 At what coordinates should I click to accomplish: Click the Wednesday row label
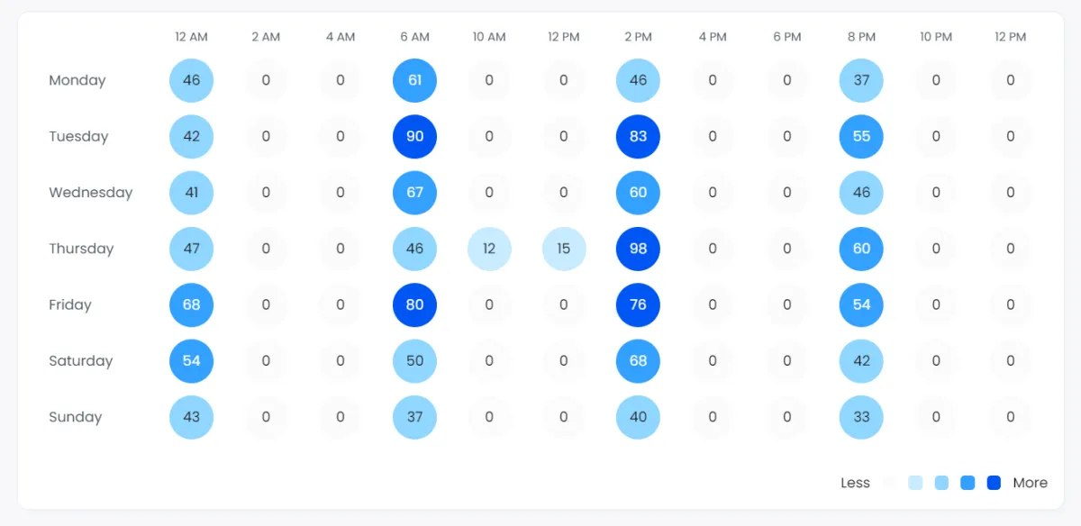90,193
